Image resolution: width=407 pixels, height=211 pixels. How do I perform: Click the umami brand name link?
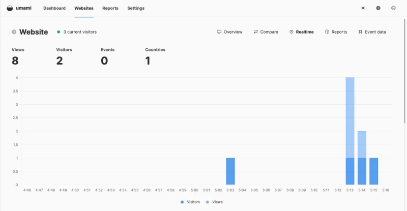click(23, 8)
